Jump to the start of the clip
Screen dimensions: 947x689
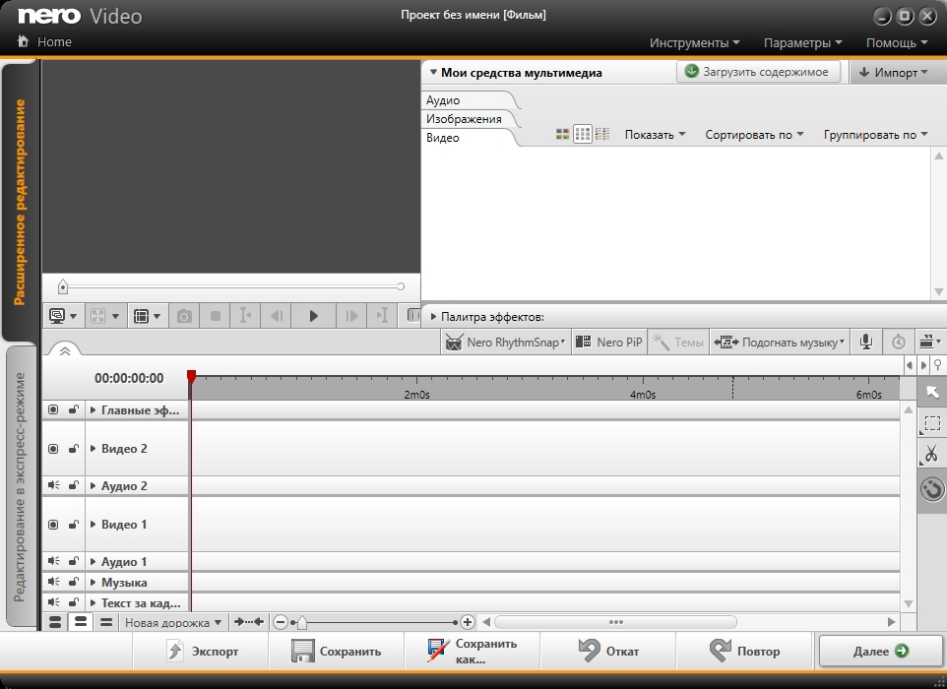point(246,316)
